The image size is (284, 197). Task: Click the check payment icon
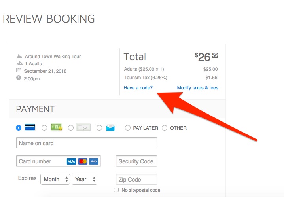(83, 127)
